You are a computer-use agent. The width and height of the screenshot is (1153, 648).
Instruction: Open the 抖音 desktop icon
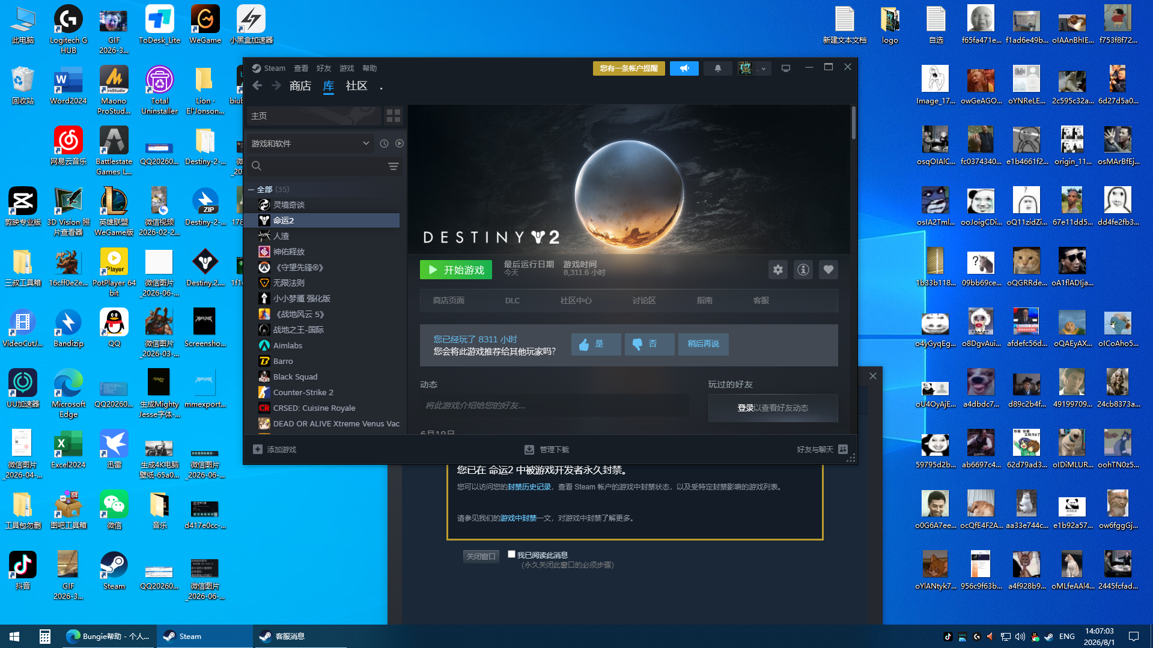pyautogui.click(x=23, y=571)
